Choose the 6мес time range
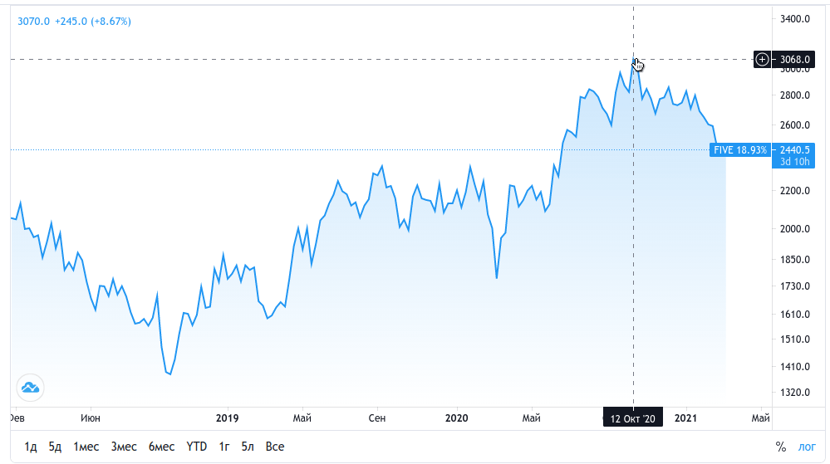 [161, 447]
